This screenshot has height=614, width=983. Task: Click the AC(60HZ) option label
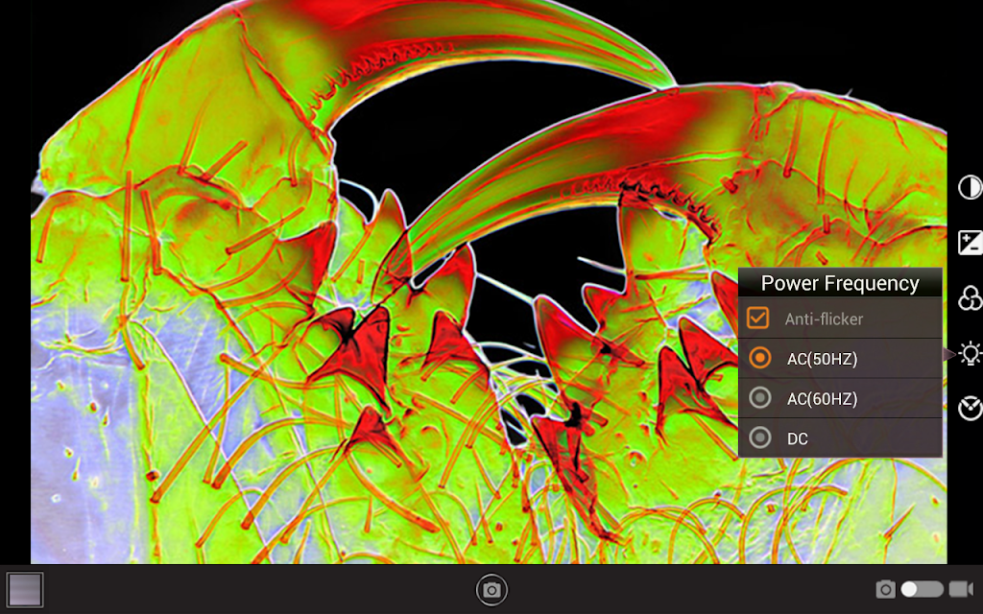pyautogui.click(x=822, y=398)
